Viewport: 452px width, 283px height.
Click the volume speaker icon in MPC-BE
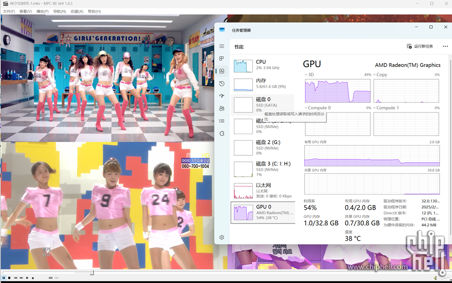pyautogui.click(x=435, y=278)
